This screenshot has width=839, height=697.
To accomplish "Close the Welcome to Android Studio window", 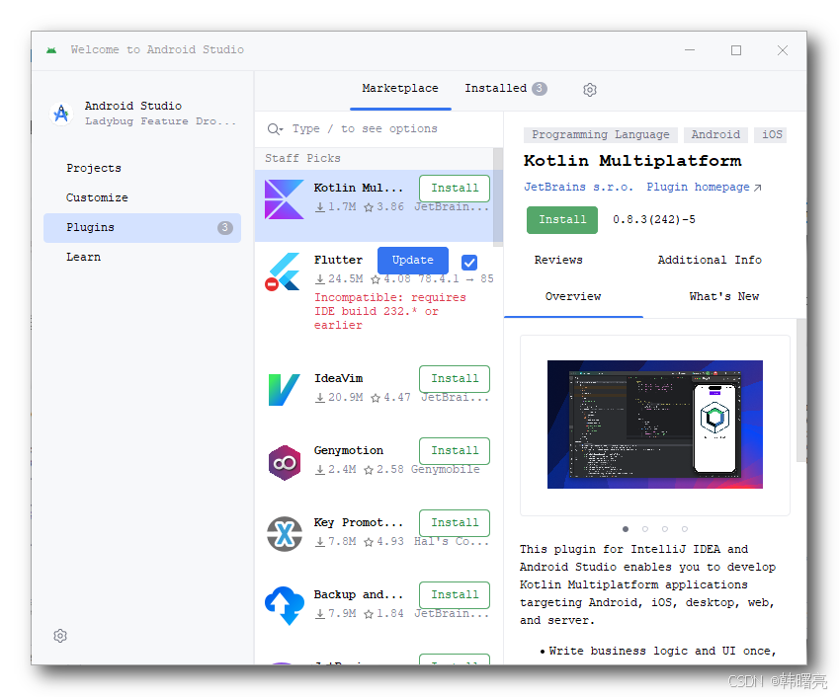I will [783, 50].
